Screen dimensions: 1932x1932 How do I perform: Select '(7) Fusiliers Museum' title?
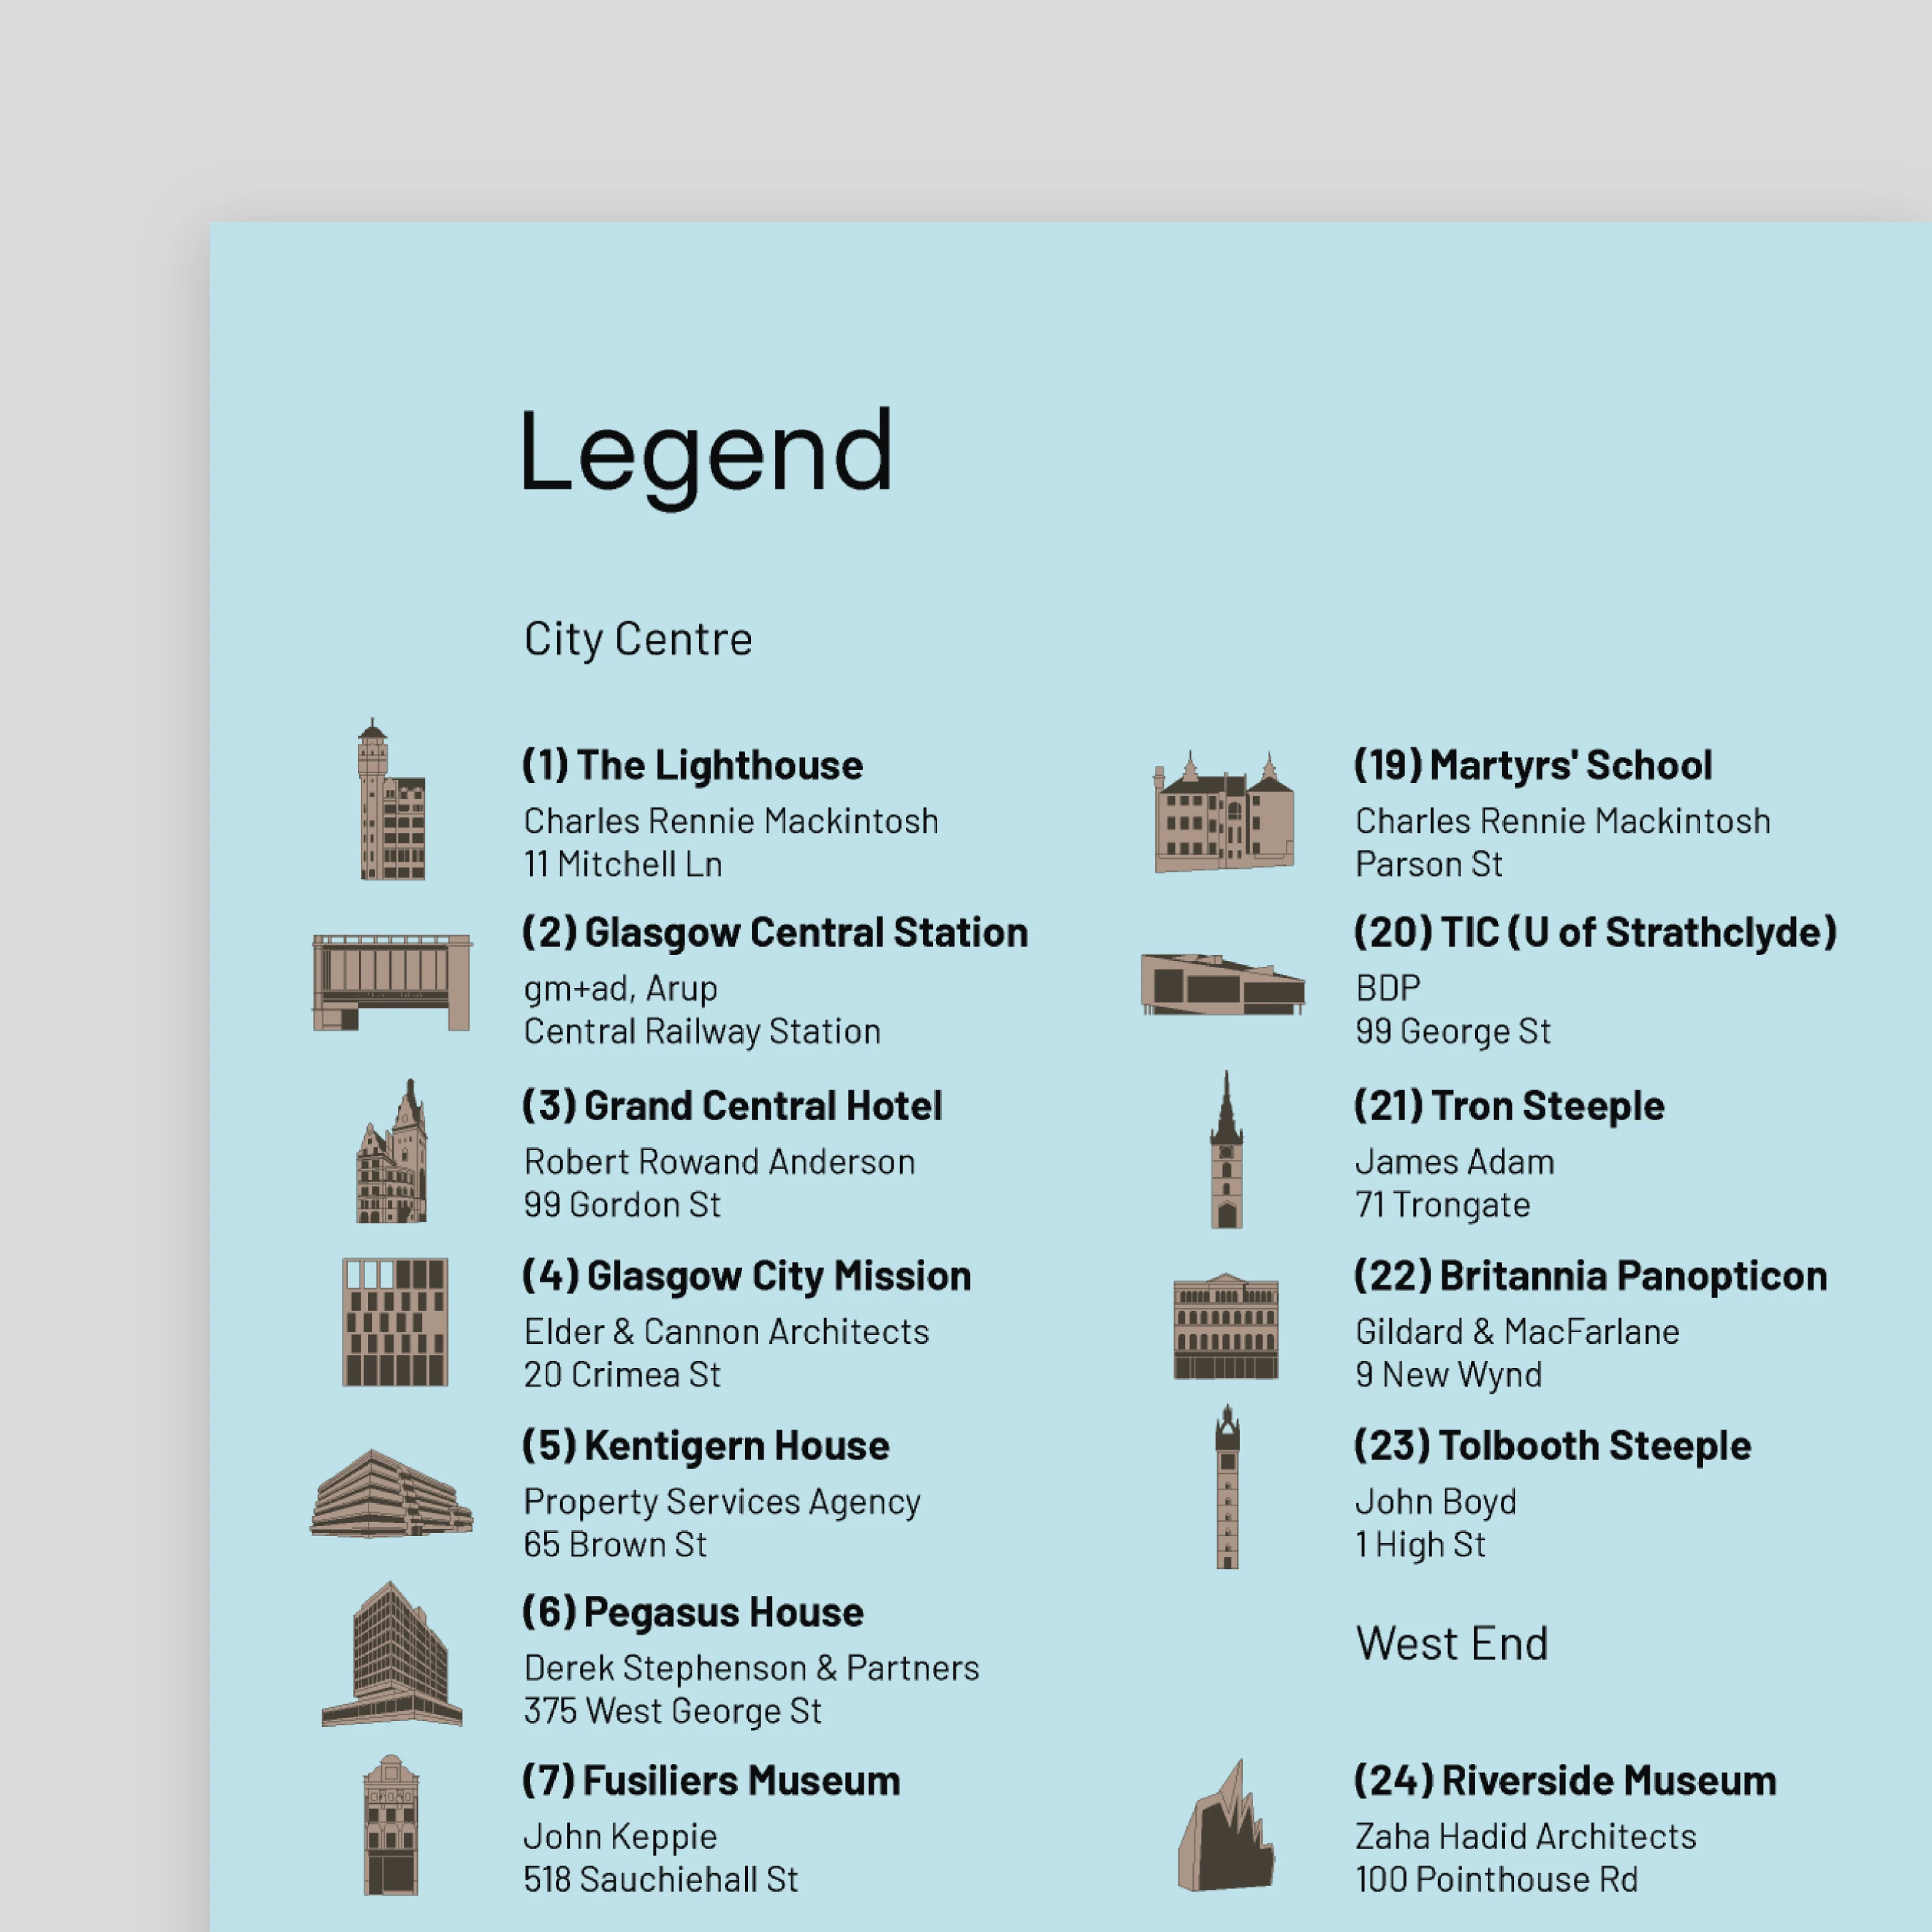711,1781
